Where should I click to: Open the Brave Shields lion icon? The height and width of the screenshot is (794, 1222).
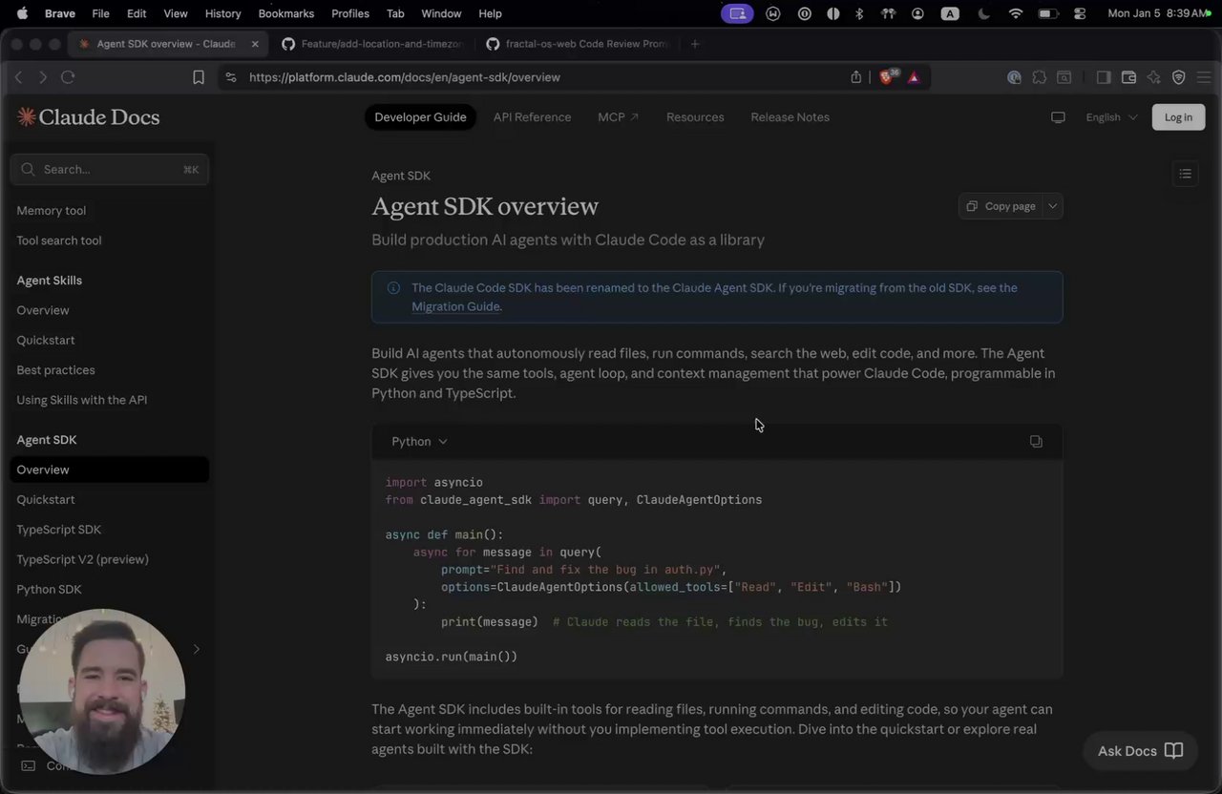click(x=887, y=76)
